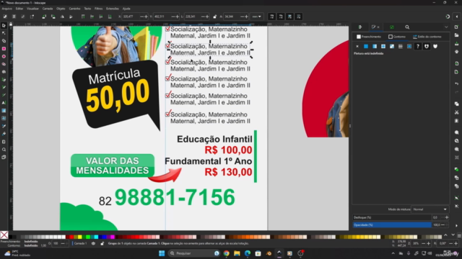
Task: Open the Objeto menu
Action: (61, 9)
